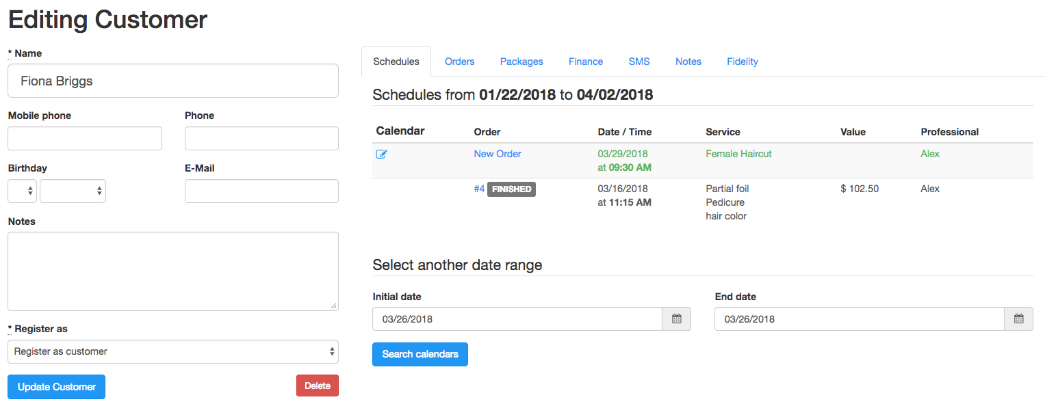Click the Select another date range heading
This screenshot has height=406, width=1045.
[457, 265]
